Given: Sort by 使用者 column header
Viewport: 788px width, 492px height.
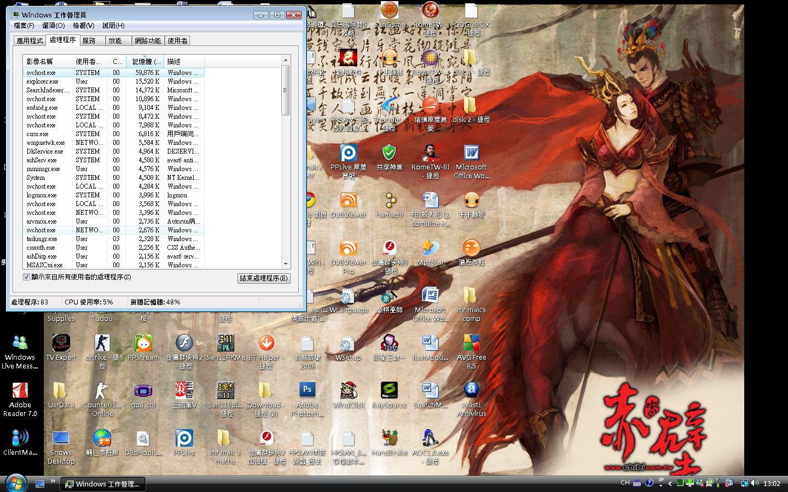Looking at the screenshot, I should click(x=90, y=61).
